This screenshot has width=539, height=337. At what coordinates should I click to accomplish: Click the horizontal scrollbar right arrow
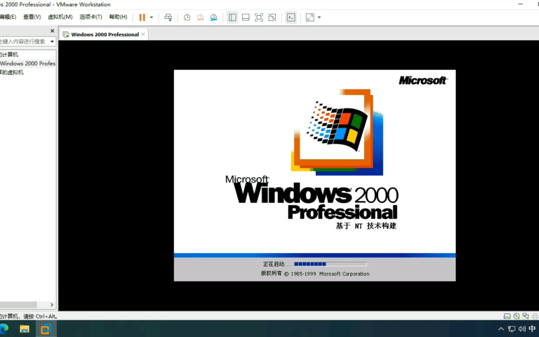click(x=52, y=305)
